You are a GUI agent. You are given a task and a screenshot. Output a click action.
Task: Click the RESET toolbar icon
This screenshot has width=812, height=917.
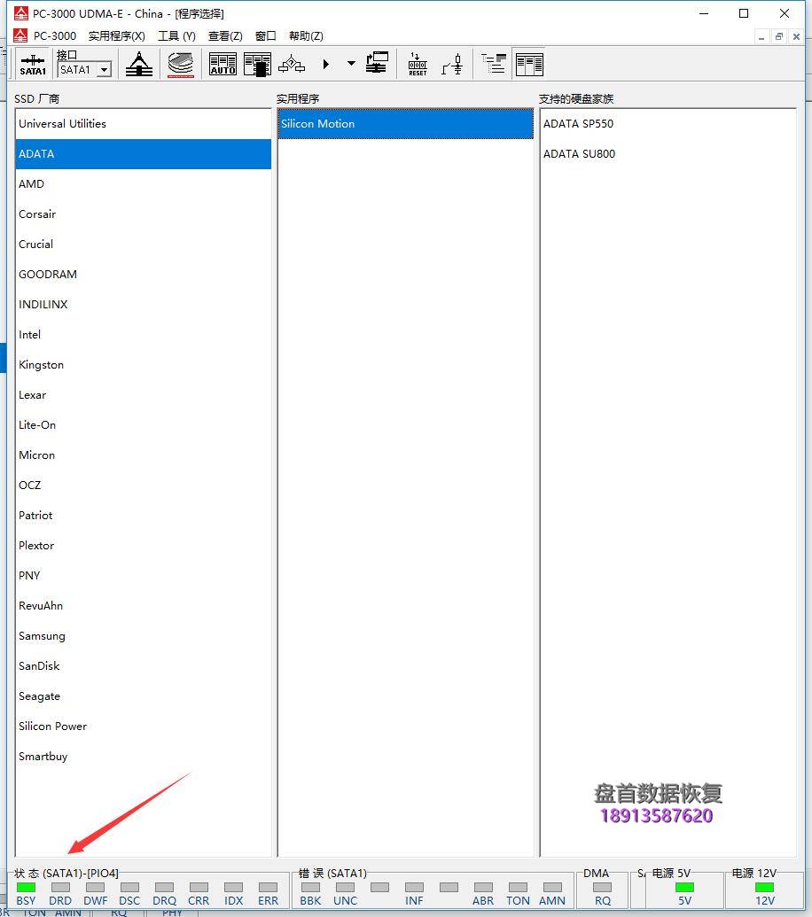(x=418, y=65)
